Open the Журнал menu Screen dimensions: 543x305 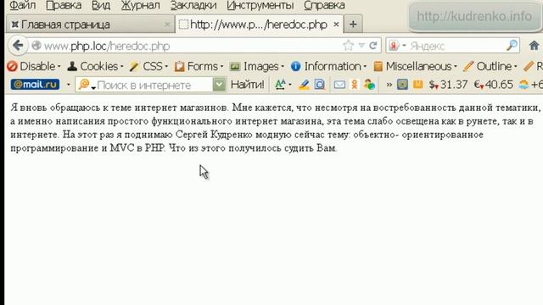140,5
